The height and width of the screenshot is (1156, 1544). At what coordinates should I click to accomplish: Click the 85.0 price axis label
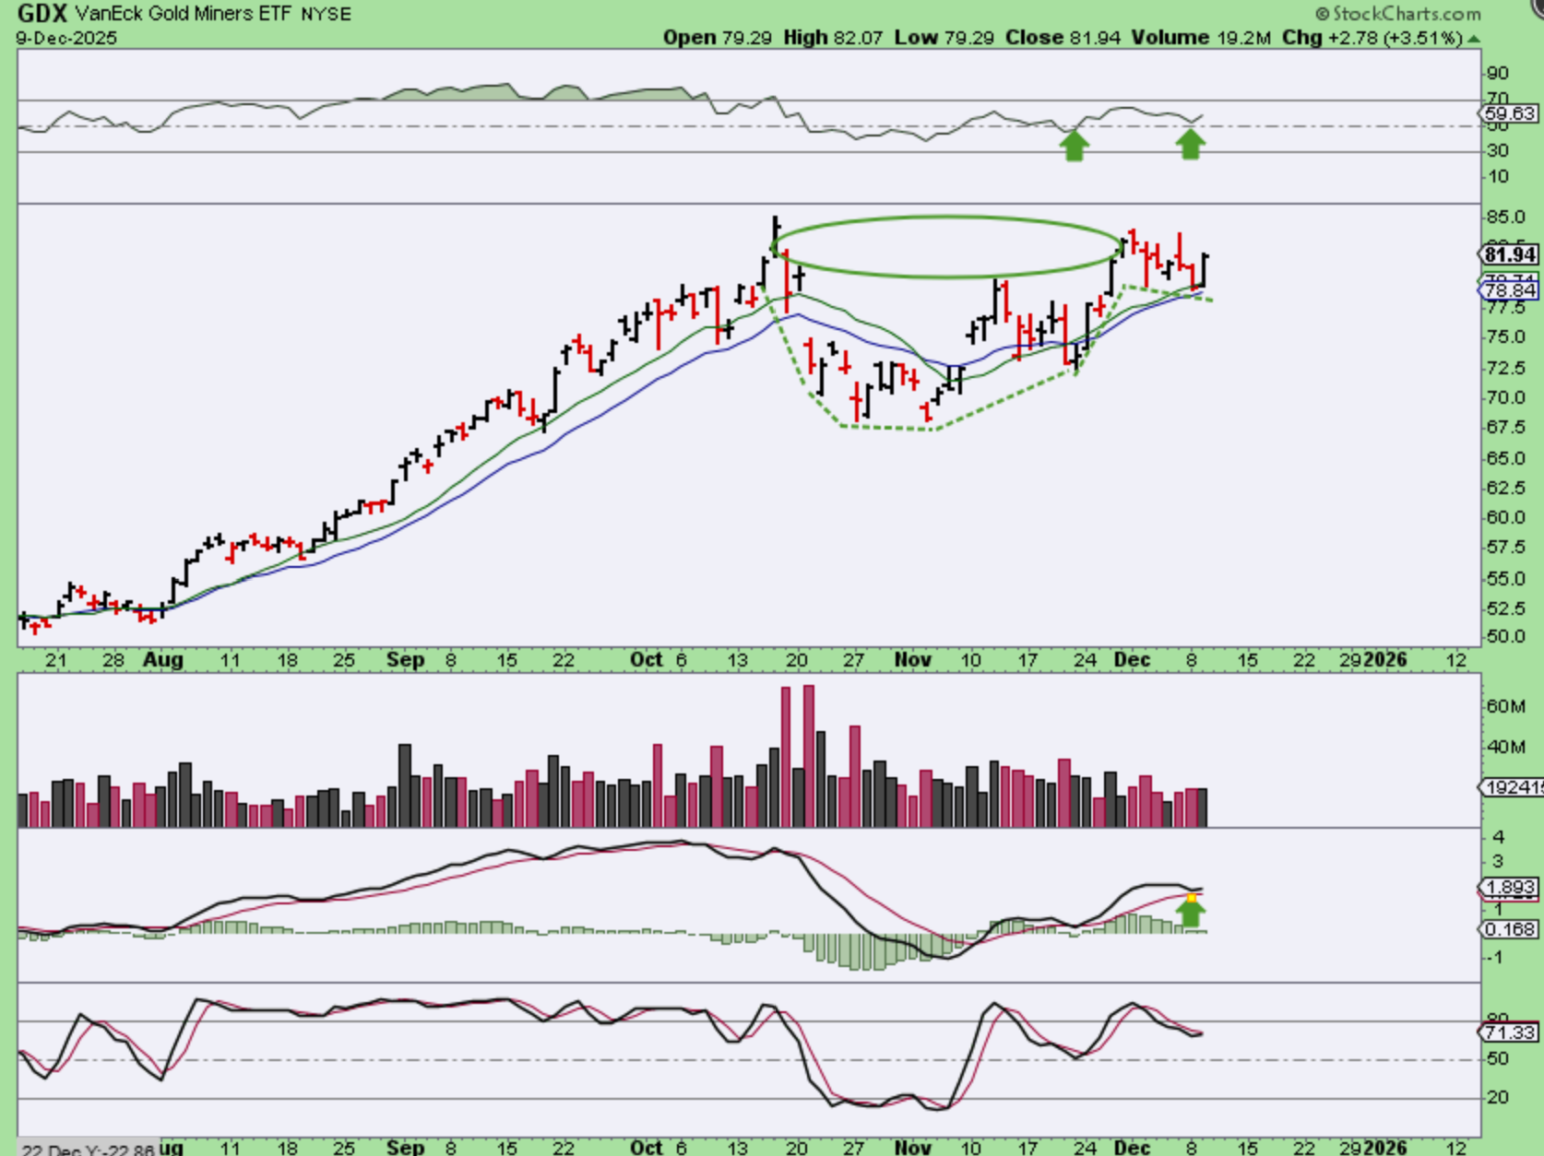[x=1505, y=218]
